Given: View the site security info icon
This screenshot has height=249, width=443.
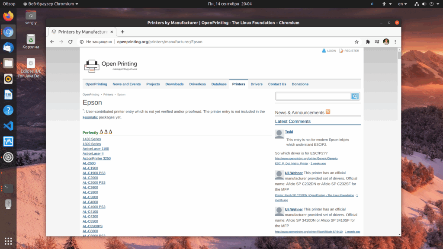Looking at the screenshot, I should (82, 42).
